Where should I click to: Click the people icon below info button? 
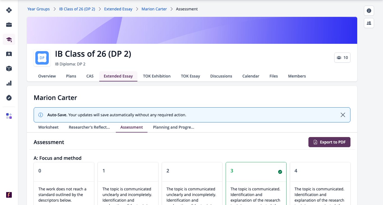[369, 23]
